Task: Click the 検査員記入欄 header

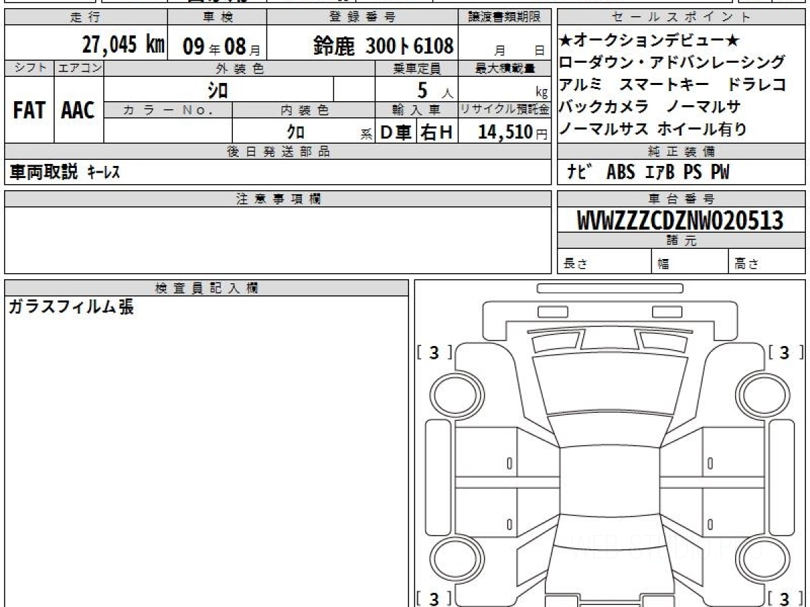Action: [207, 288]
